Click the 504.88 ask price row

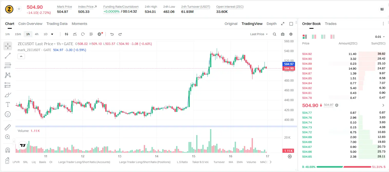pyautogui.click(x=344, y=69)
